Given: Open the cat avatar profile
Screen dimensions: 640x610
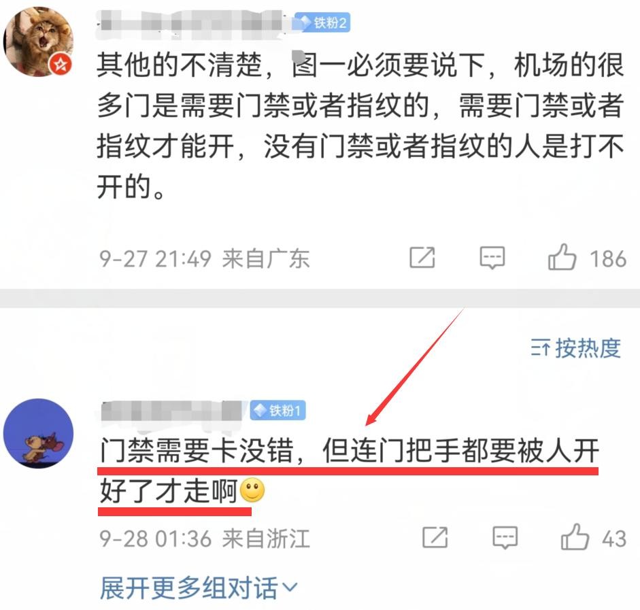Looking at the screenshot, I should click(38, 41).
